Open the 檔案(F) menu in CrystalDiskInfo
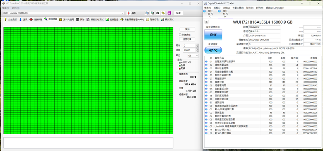323x151 pixels. 208,8
